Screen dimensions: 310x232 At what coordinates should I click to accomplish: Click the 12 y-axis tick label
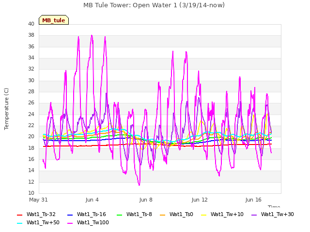31,182
